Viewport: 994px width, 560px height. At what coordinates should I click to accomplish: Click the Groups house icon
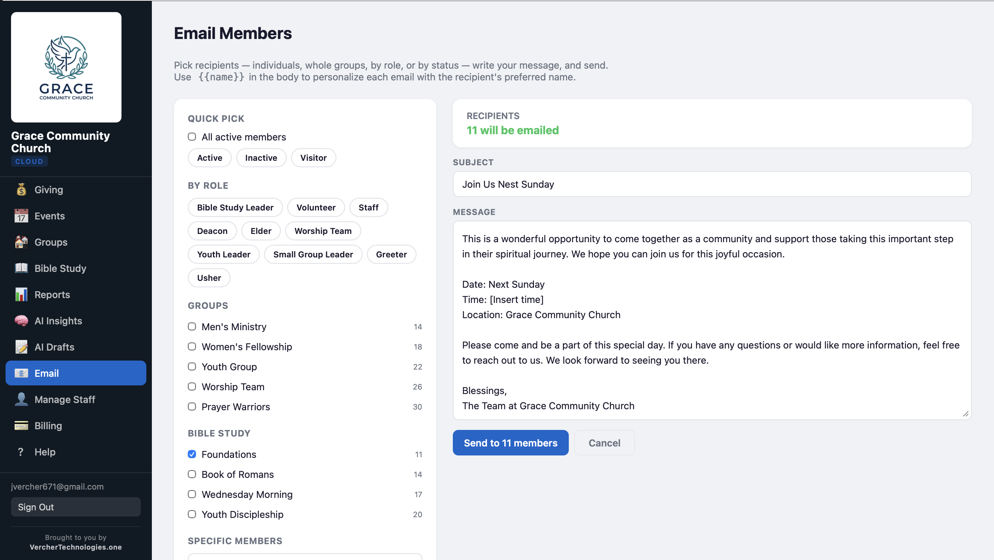[x=21, y=242]
